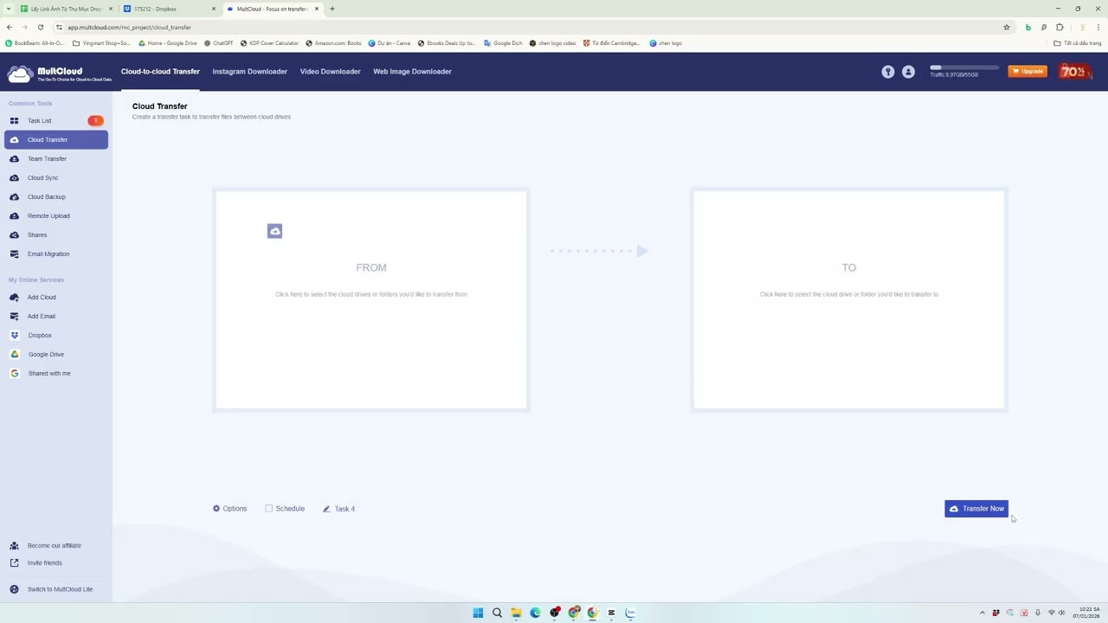This screenshot has height=623, width=1108.
Task: Open transfer Options
Action: (x=229, y=509)
